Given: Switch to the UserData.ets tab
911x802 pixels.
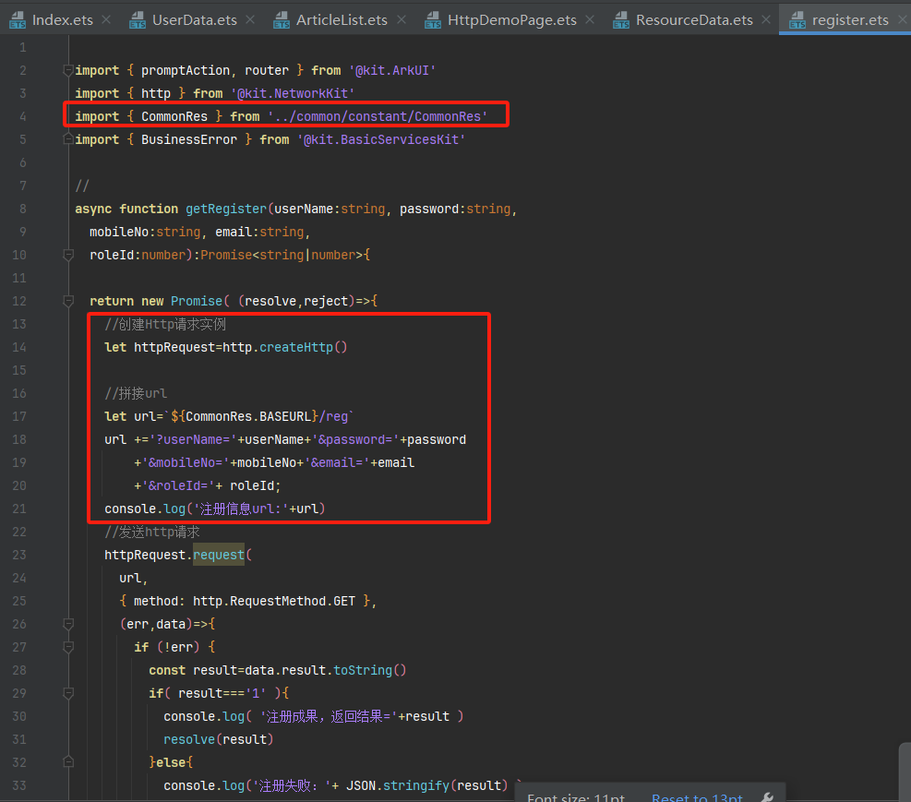Looking at the screenshot, I should (195, 20).
